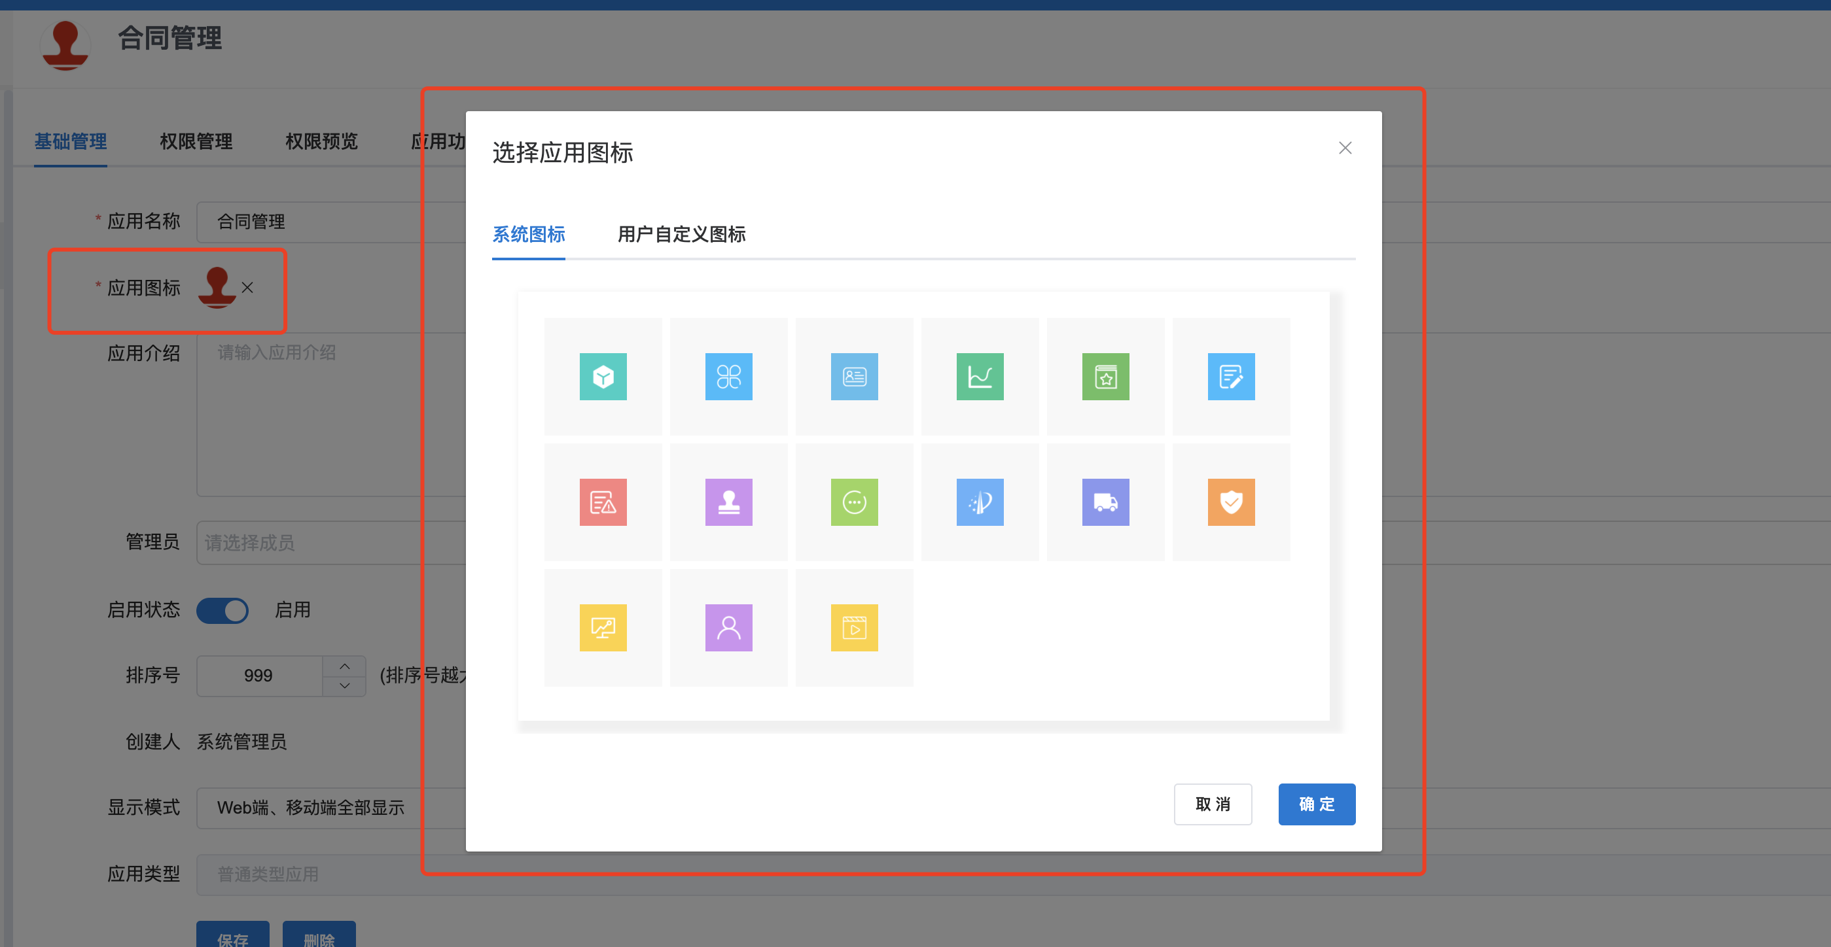Choose the orange shield check icon
Screen dimensions: 1831x947
point(1231,502)
